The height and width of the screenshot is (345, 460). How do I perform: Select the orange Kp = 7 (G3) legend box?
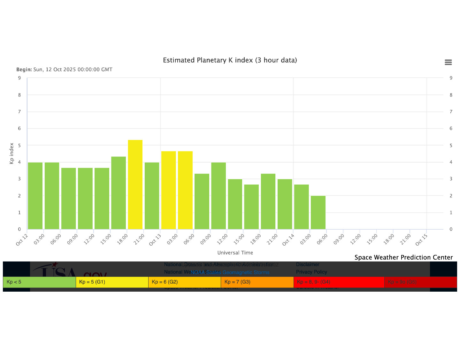point(257,282)
